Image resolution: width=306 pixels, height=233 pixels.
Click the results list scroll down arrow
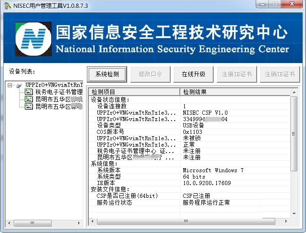pyautogui.click(x=294, y=214)
